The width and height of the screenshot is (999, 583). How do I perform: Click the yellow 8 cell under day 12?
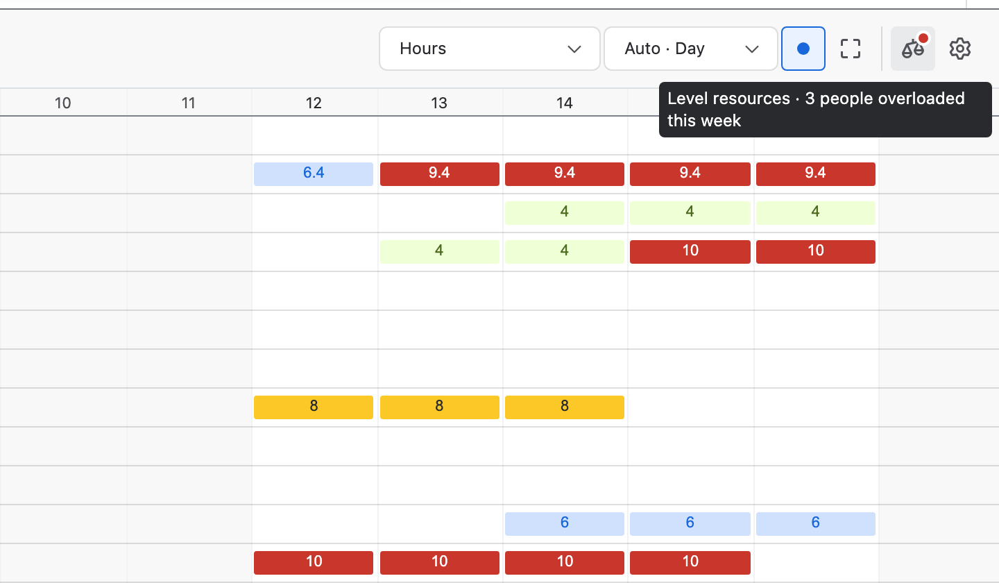(x=314, y=407)
